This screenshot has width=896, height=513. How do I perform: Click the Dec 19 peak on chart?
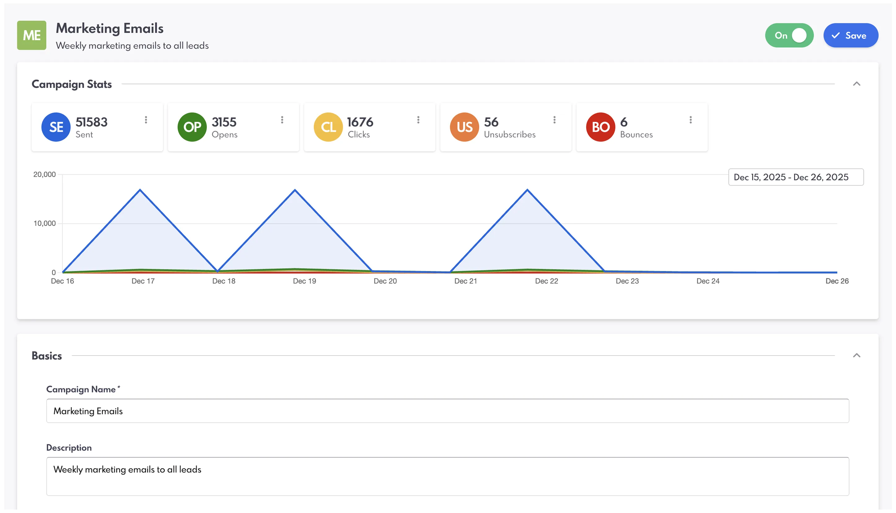pyautogui.click(x=295, y=190)
